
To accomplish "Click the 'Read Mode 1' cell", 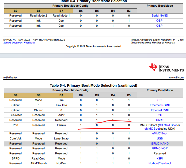I will point(61,16).
